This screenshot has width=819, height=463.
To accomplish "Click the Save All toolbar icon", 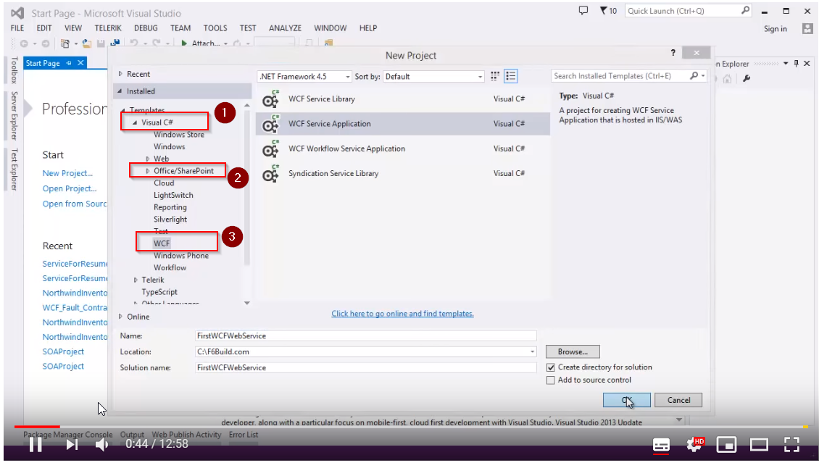I will pyautogui.click(x=115, y=43).
